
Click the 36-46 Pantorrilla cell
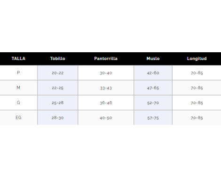tap(106, 103)
